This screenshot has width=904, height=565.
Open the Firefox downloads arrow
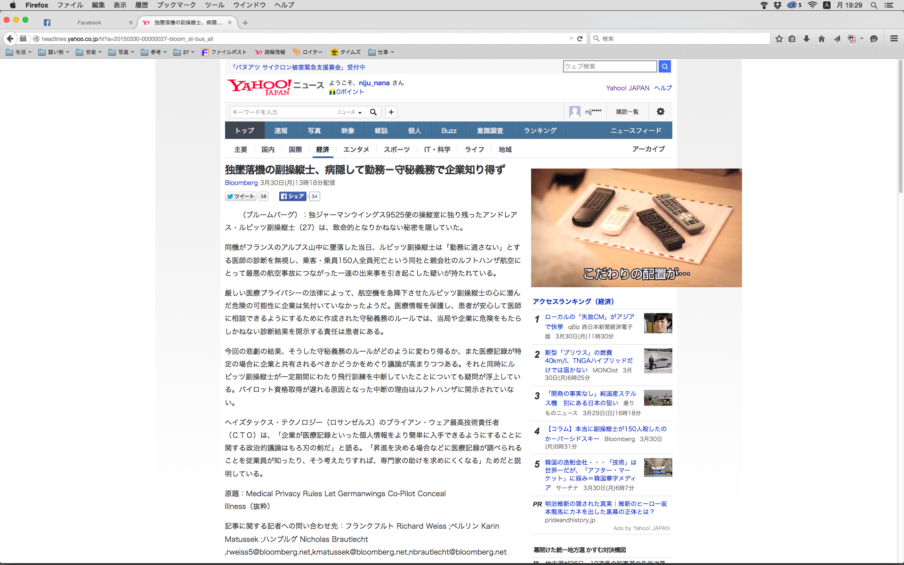807,39
